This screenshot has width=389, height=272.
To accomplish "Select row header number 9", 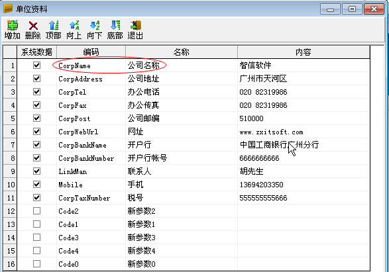I will point(10,171).
